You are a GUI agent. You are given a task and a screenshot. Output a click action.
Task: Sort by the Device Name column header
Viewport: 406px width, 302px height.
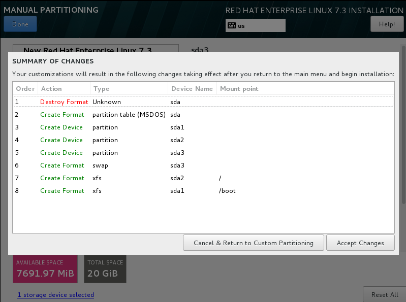click(x=192, y=89)
